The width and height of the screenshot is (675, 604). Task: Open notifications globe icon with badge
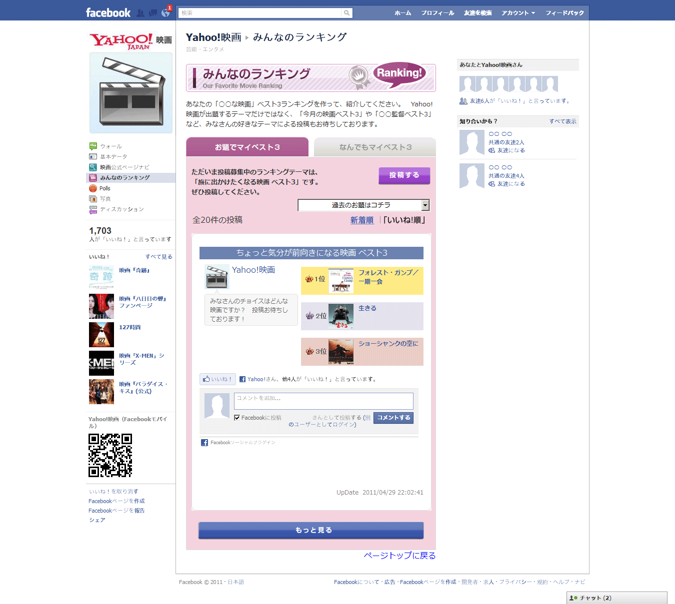(166, 12)
